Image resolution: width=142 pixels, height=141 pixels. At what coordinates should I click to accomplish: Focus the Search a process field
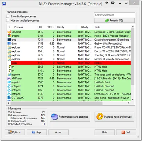pos(114,15)
